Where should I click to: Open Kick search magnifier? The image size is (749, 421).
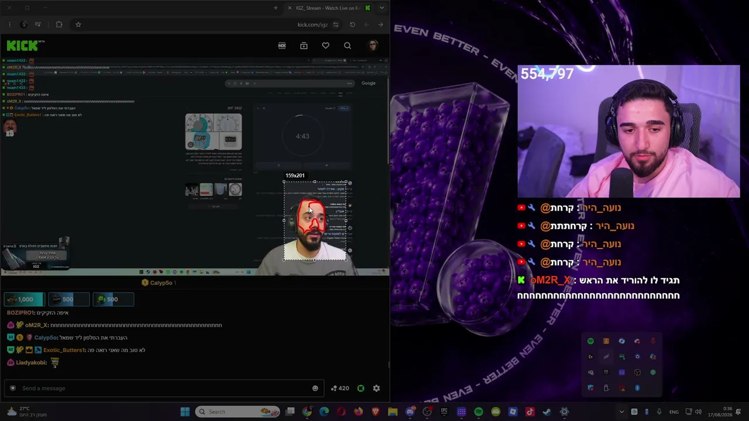coord(348,46)
